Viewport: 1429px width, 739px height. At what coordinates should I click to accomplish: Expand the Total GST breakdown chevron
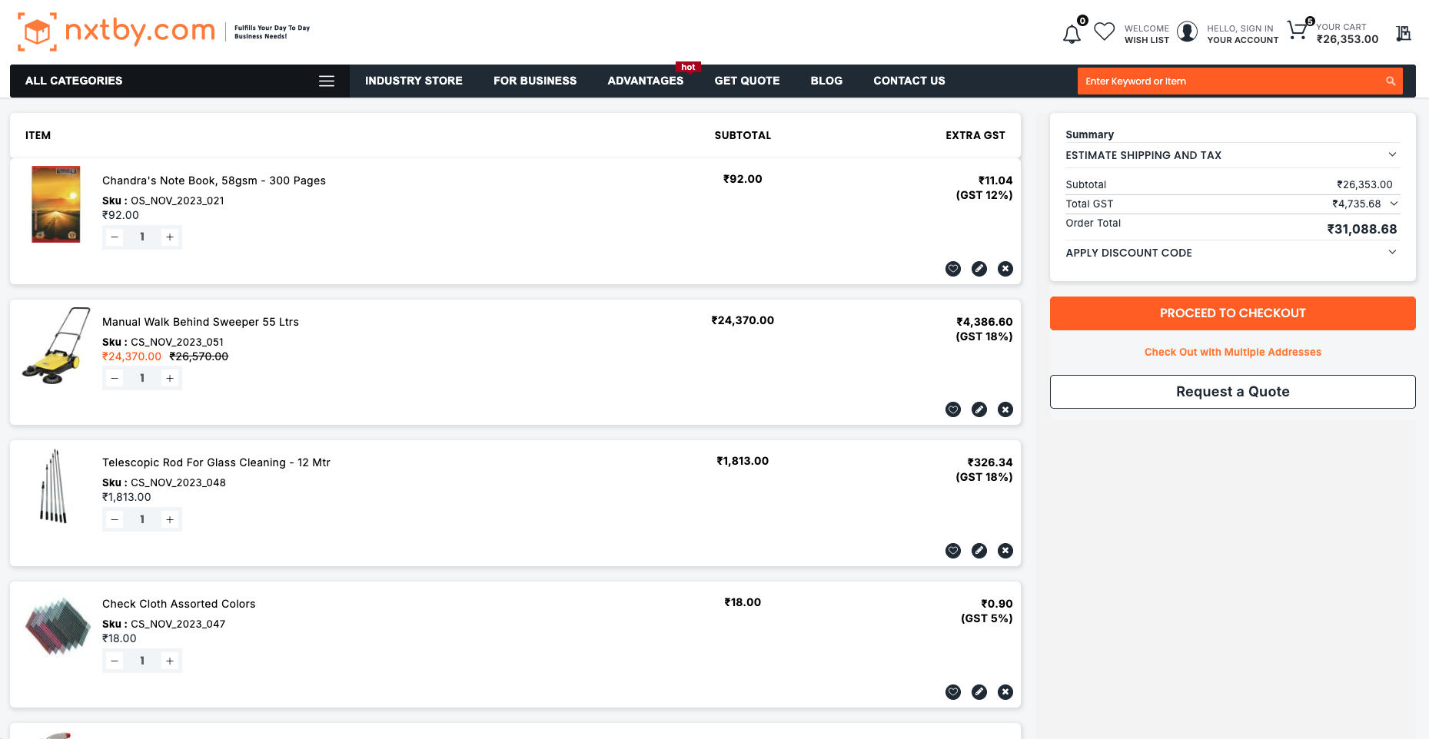click(x=1394, y=204)
